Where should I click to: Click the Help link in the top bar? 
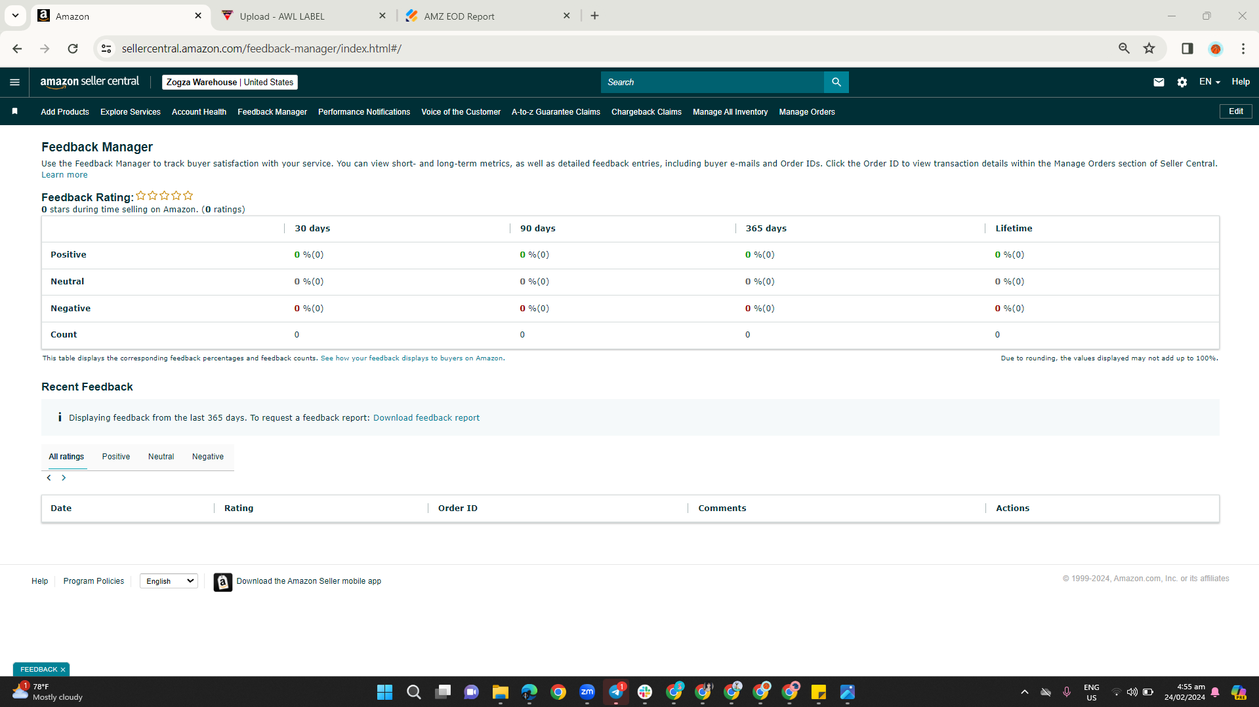(1241, 82)
